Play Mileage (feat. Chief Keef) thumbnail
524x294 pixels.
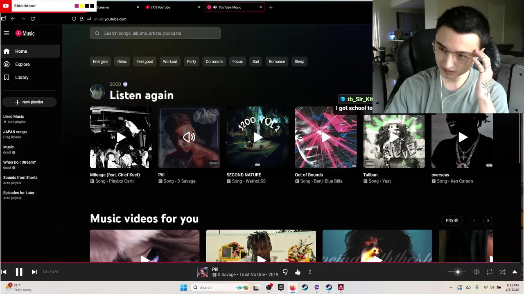[x=121, y=137]
